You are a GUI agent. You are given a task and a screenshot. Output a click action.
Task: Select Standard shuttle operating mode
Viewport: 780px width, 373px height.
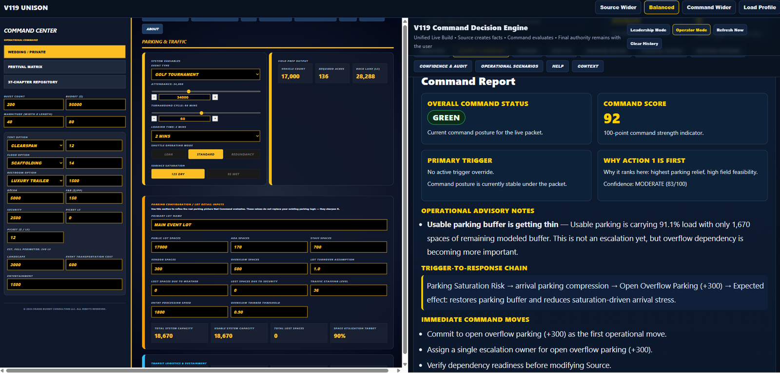206,154
